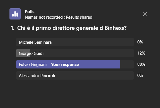
Task: Close the poll results panel
Action: click(x=145, y=14)
